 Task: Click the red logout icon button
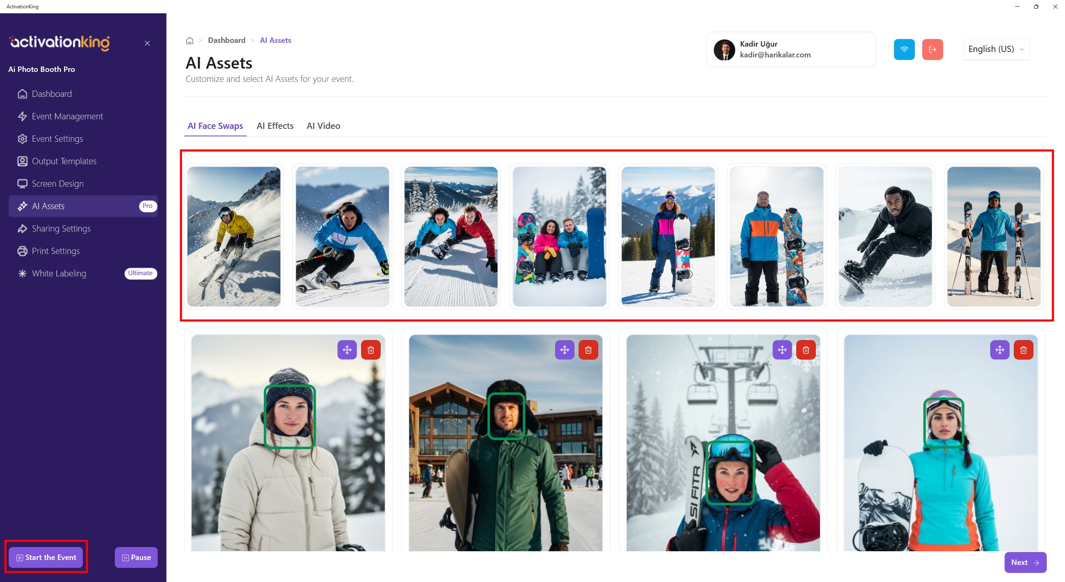point(932,49)
